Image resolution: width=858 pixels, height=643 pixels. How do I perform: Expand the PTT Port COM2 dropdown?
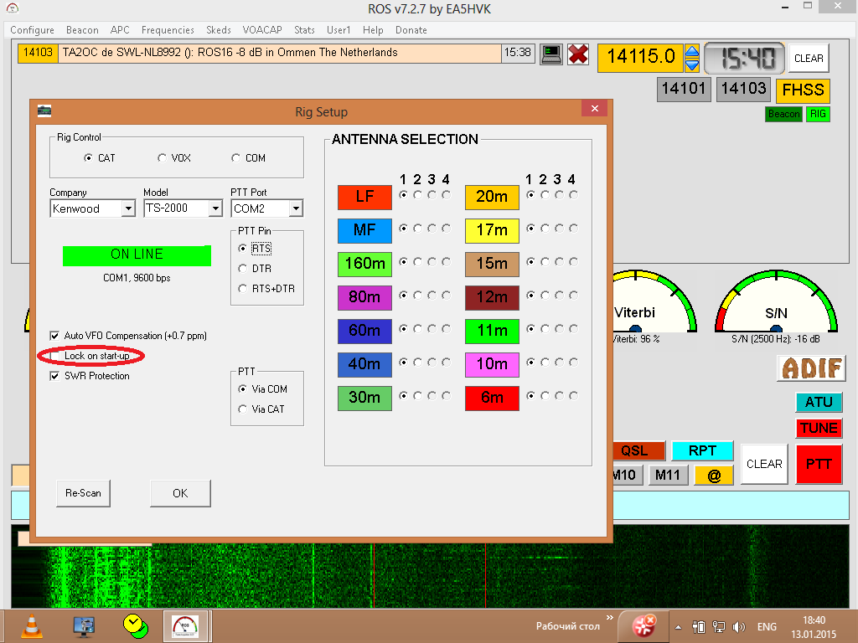click(295, 208)
